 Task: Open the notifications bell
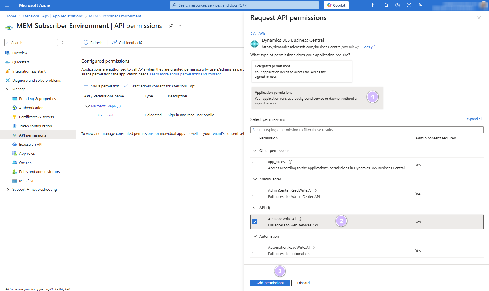386,5
